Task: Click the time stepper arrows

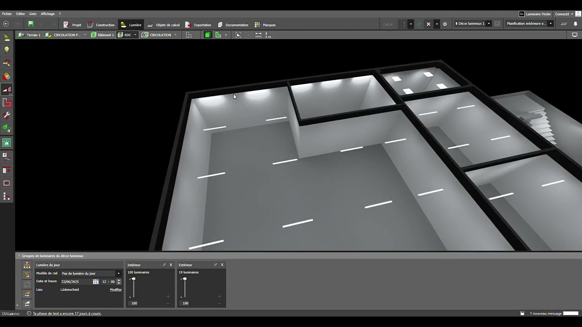Action: 119,282
